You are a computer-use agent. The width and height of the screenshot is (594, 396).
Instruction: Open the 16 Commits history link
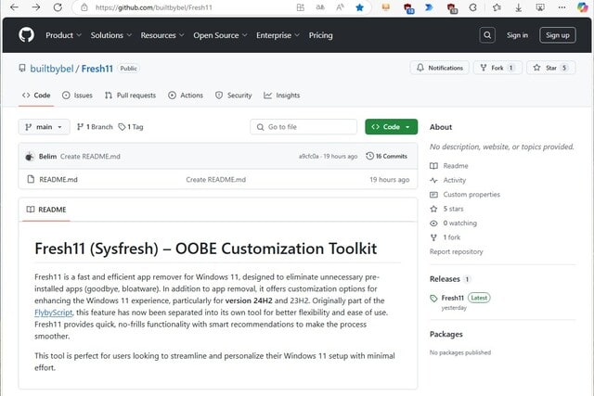tap(386, 156)
